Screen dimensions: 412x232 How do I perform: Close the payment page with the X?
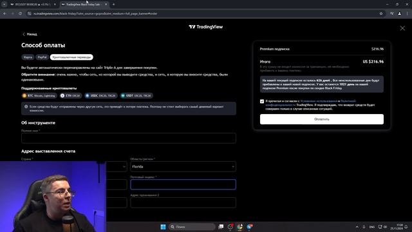pyautogui.click(x=402, y=28)
